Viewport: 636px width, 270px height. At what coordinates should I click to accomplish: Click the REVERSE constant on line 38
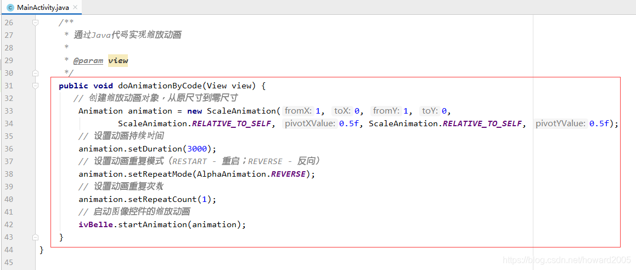point(288,174)
